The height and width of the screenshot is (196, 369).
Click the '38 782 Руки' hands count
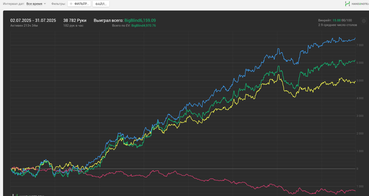[75, 21]
